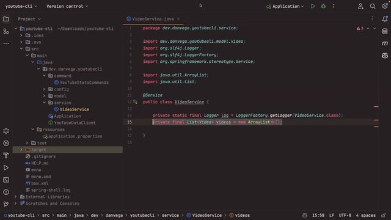Open the Structure tool window icon
This screenshot has width=391, height=220.
point(6,31)
